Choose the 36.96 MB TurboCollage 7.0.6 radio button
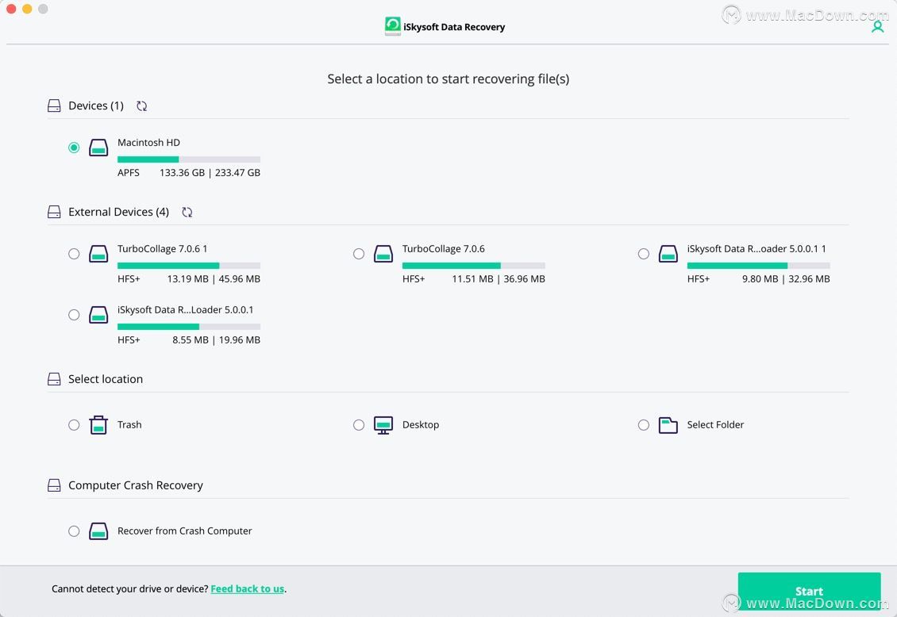 coord(359,254)
